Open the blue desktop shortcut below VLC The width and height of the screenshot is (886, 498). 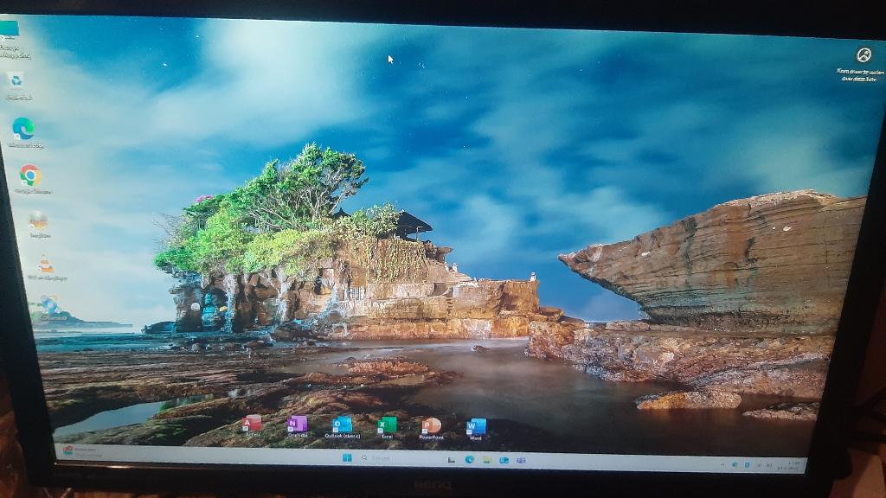52,309
